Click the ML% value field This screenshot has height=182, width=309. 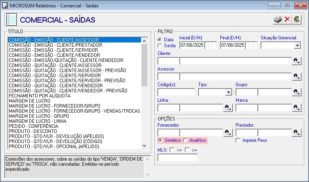click(x=178, y=157)
